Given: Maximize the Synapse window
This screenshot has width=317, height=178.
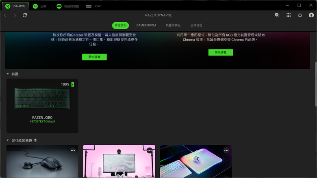Looking at the screenshot, I should point(299,5).
